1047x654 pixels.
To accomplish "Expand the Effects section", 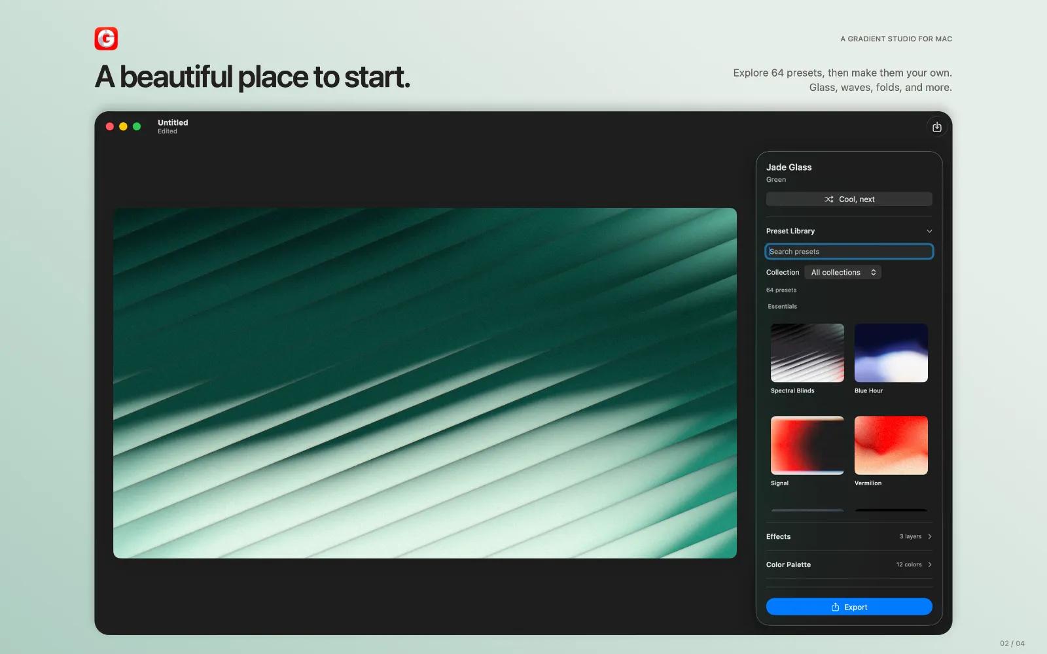I will pos(849,536).
